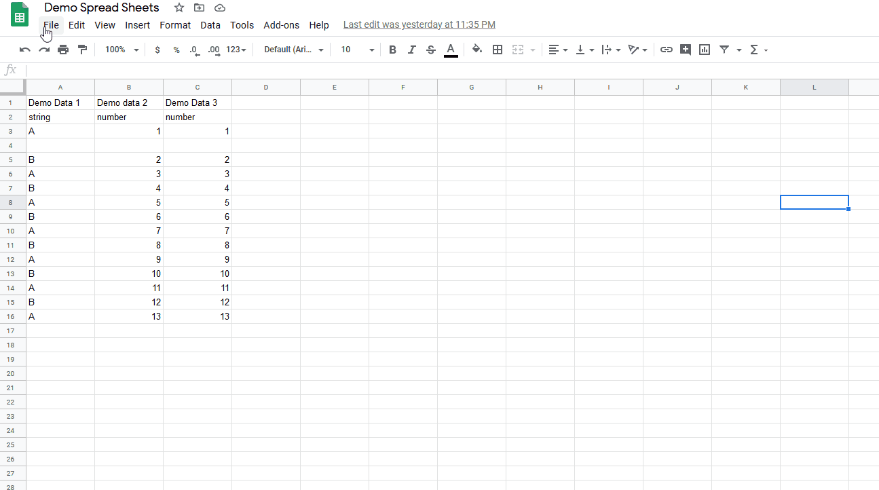Open the Insert menu
This screenshot has width=879, height=490.
click(138, 25)
